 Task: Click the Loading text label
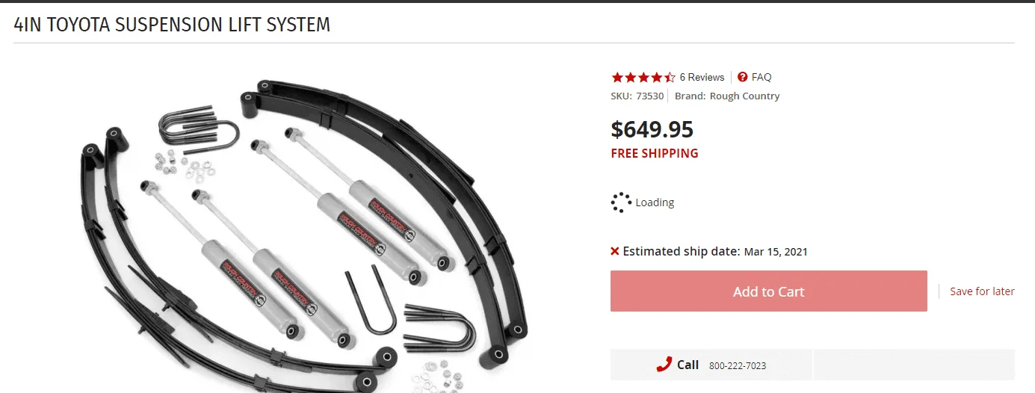tap(655, 202)
